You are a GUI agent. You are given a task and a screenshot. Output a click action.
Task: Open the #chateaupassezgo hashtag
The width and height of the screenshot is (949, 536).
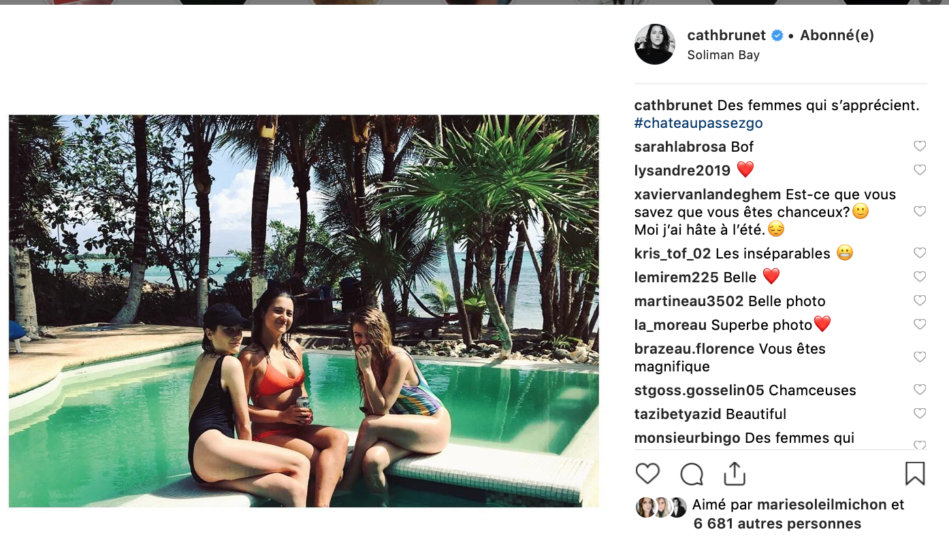pyautogui.click(x=698, y=123)
